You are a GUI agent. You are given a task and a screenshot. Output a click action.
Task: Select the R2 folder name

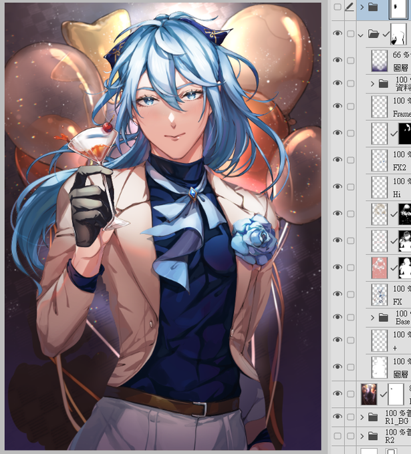(x=390, y=440)
